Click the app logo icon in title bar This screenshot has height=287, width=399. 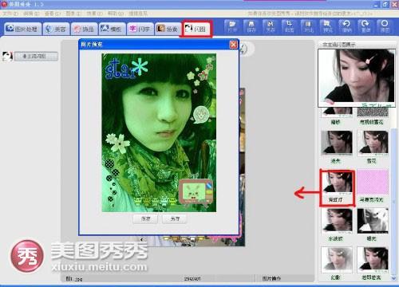[4, 4]
